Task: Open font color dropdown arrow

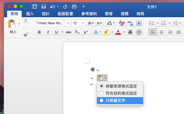Action: pyautogui.click(x=124, y=32)
